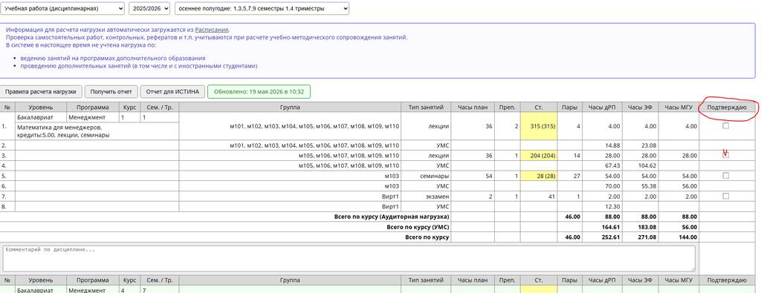Image resolution: width=761 pixels, height=293 pixels.
Task: Click the '55.38' hours cell
Action: tap(640, 186)
